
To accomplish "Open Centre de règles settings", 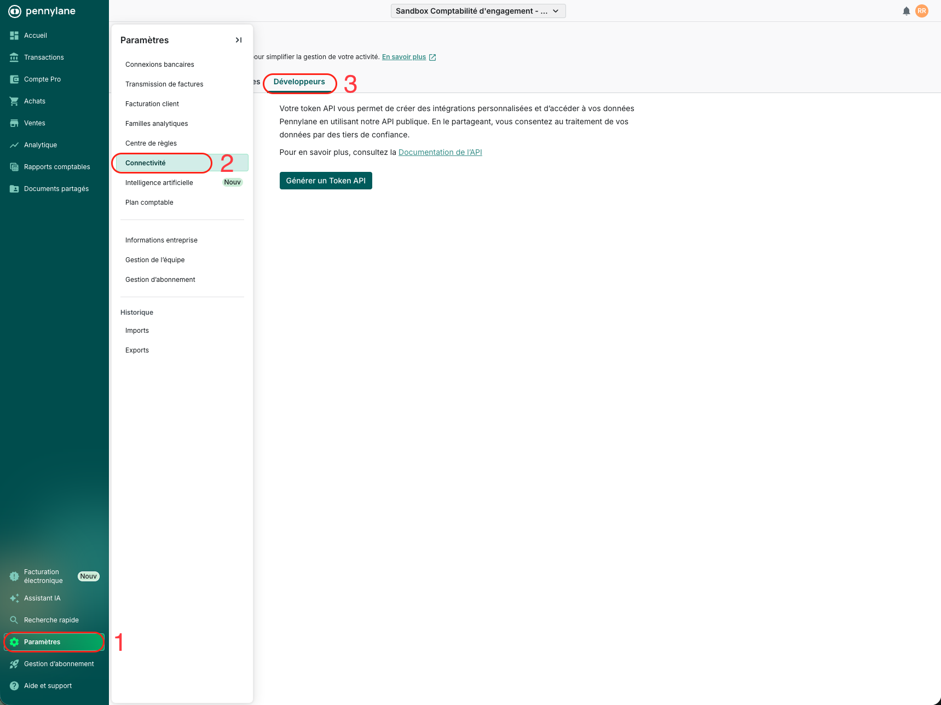I will coord(182,143).
